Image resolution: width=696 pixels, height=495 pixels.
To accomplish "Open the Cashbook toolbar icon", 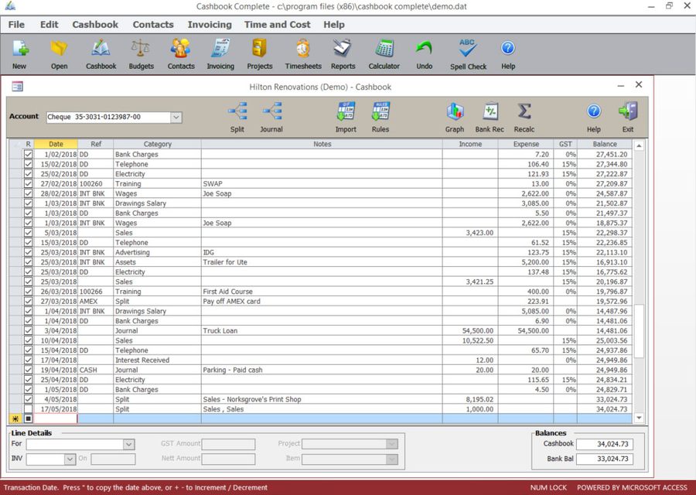I will tap(101, 48).
